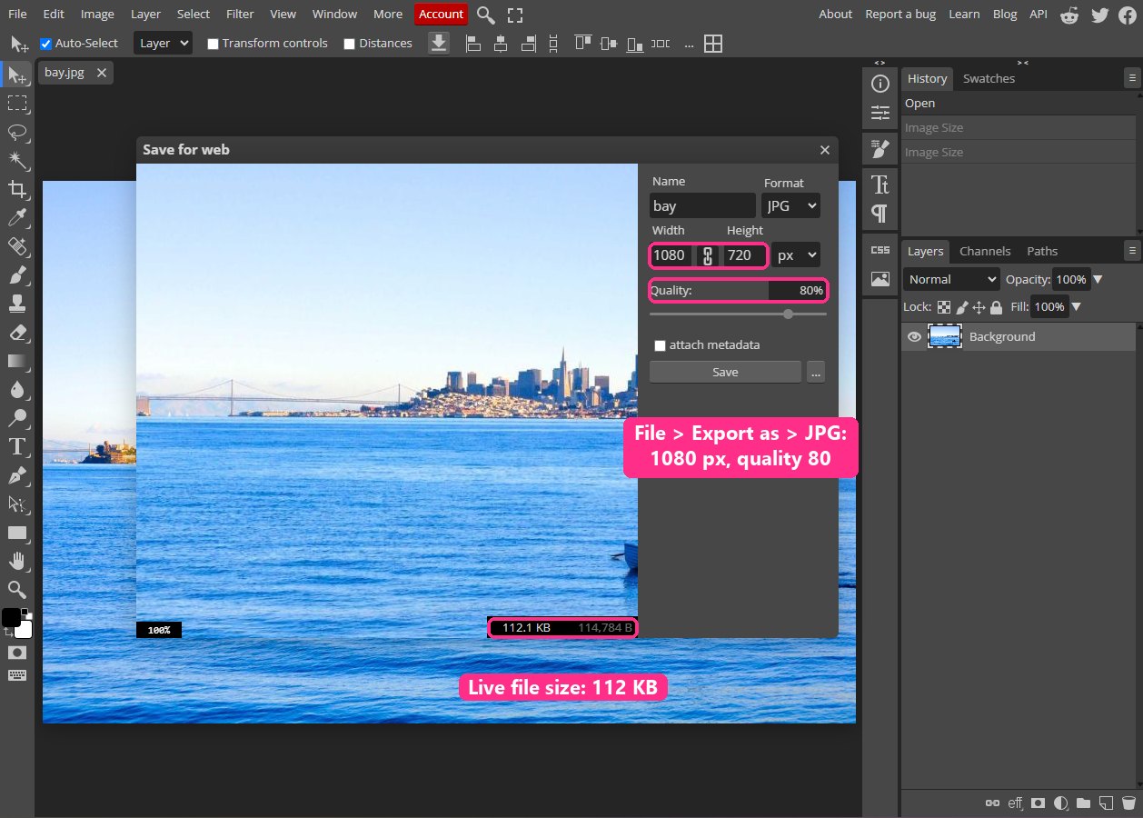Uncheck the Auto-Select checkbox
This screenshot has width=1143, height=818.
coord(45,44)
